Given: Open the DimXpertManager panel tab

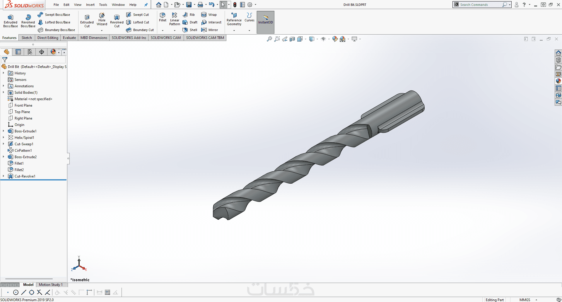Looking at the screenshot, I should (x=42, y=52).
